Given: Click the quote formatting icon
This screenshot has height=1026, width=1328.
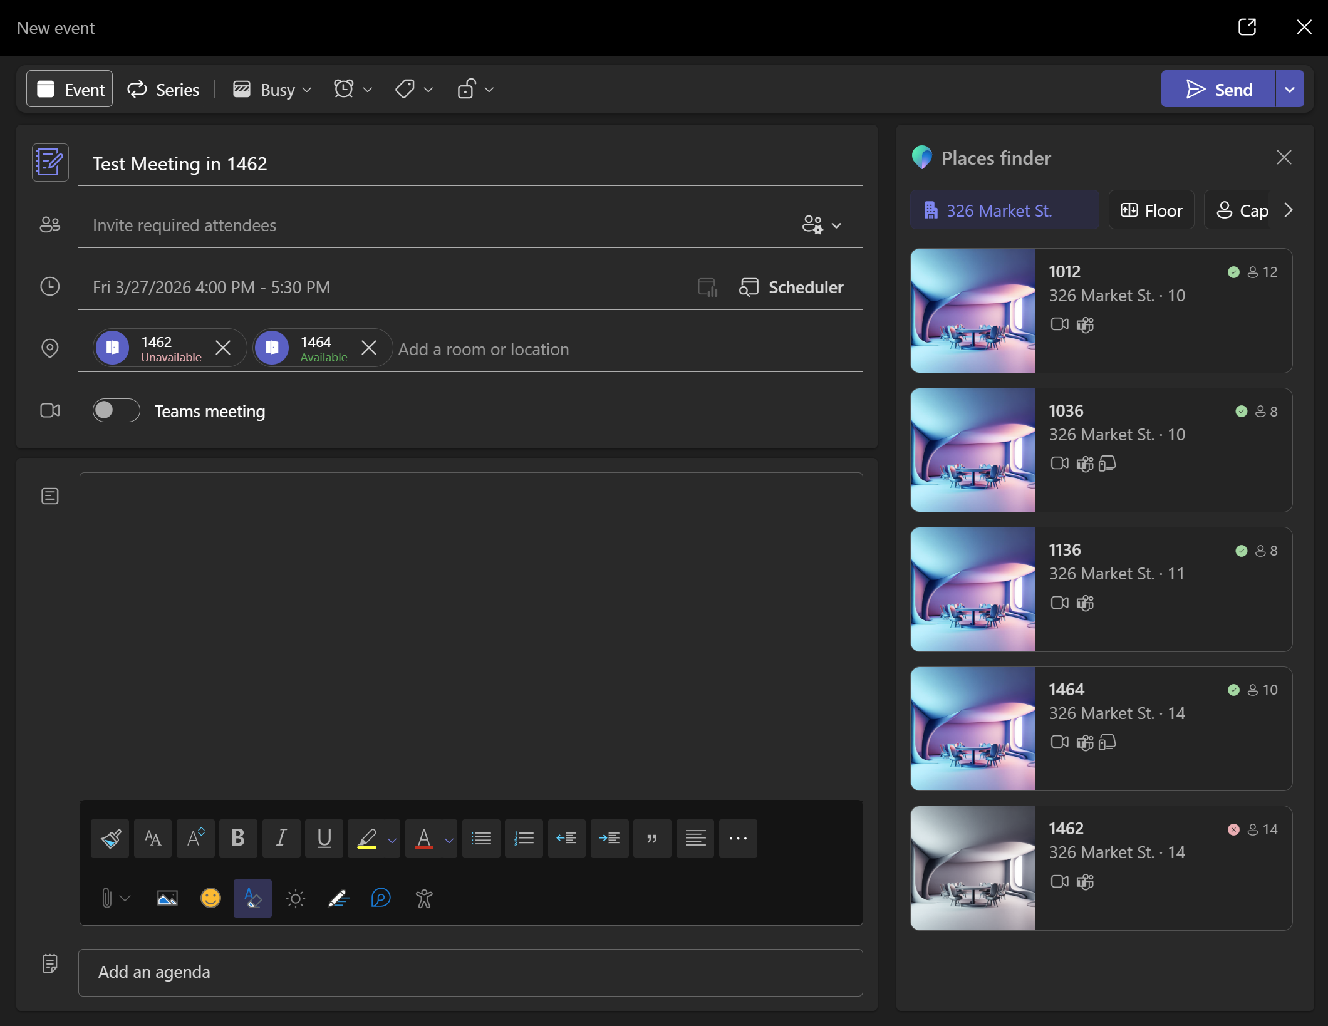Looking at the screenshot, I should (x=652, y=838).
